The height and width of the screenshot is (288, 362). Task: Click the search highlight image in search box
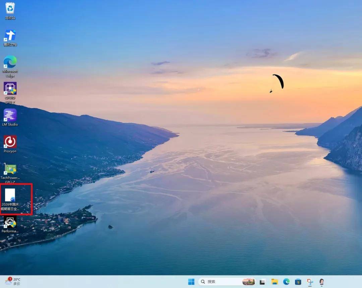tap(249, 282)
